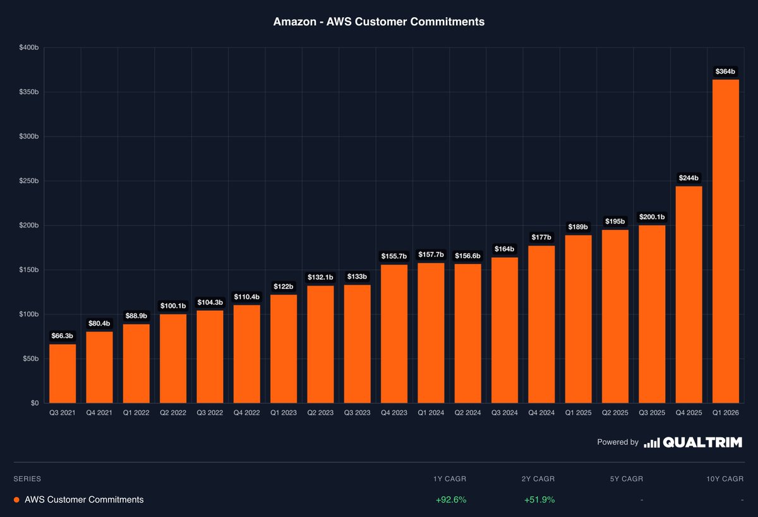Click the $80.4b data label
This screenshot has height=517, width=758.
100,324
